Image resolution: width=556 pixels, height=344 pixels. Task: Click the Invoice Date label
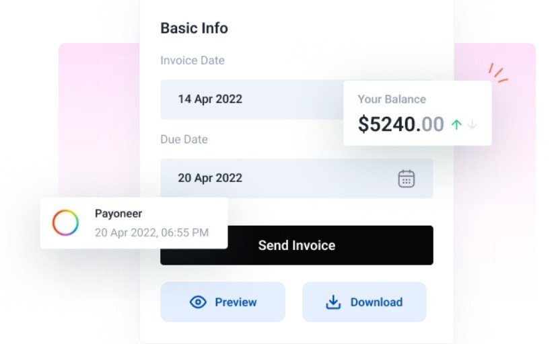pos(193,60)
